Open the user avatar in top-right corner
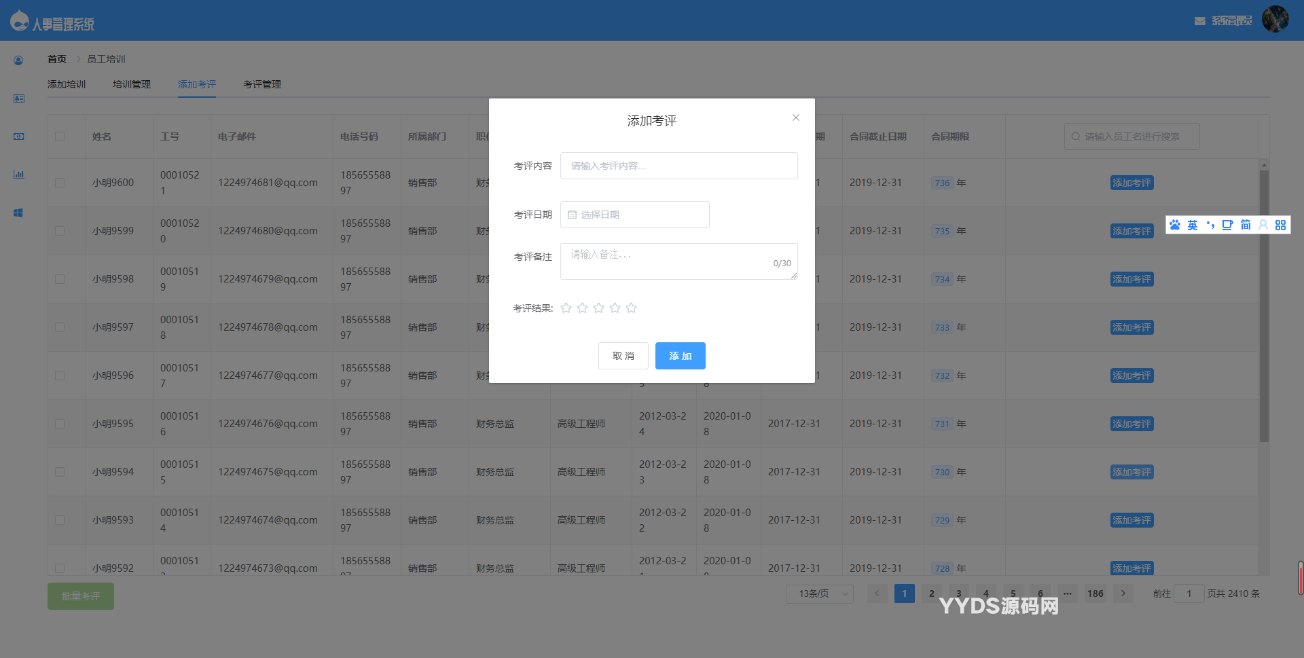This screenshot has width=1304, height=658. tap(1275, 19)
